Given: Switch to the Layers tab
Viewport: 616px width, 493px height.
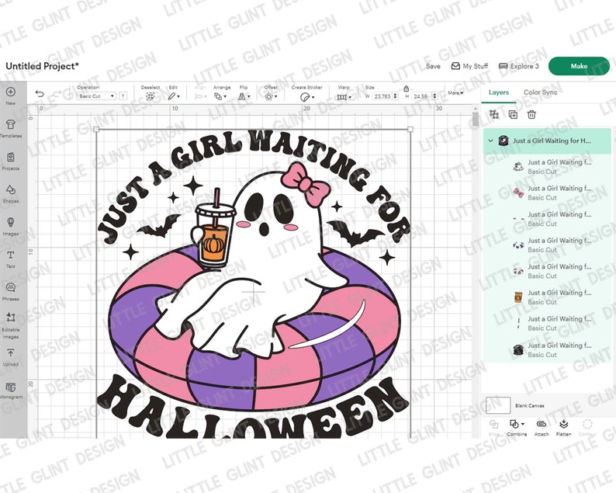Looking at the screenshot, I should point(499,92).
